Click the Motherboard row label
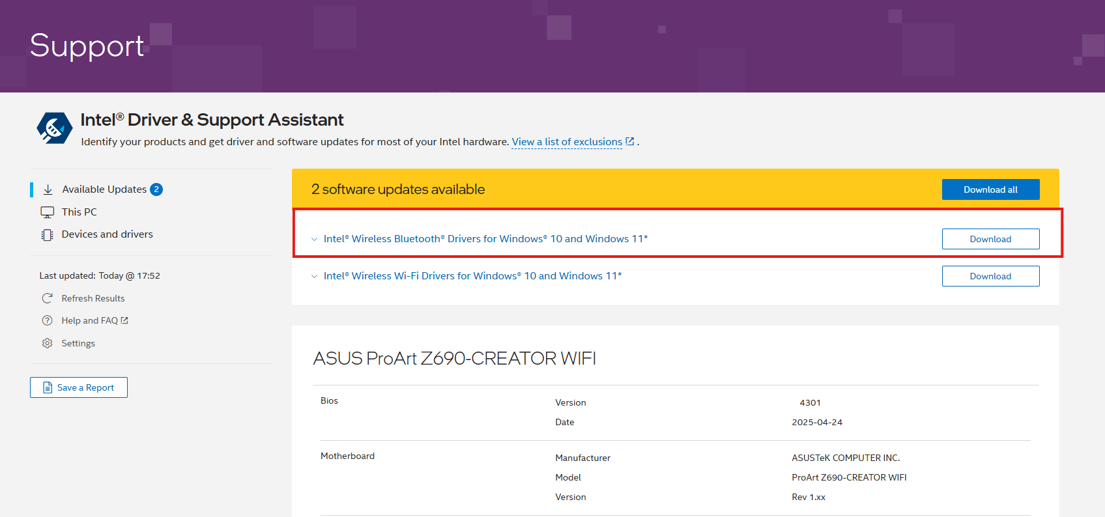 tap(347, 456)
